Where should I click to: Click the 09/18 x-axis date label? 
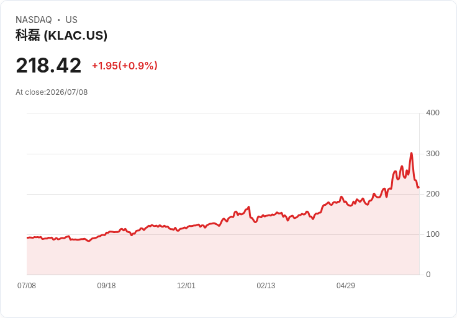106,285
